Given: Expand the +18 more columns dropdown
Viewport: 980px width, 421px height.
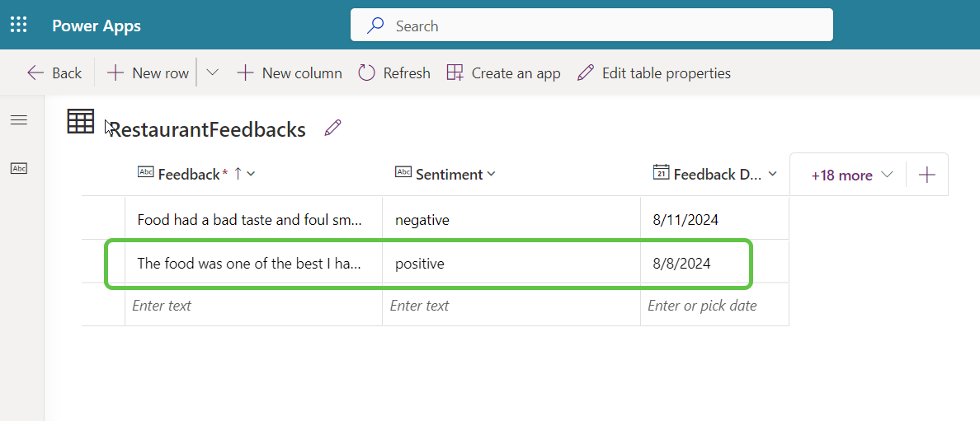Looking at the screenshot, I should coord(852,175).
